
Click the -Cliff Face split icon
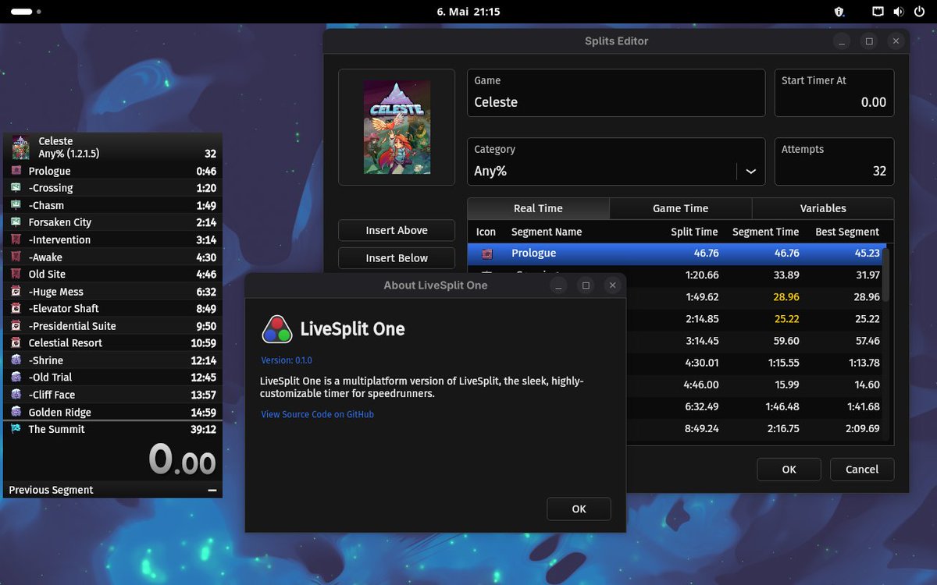[x=16, y=394]
